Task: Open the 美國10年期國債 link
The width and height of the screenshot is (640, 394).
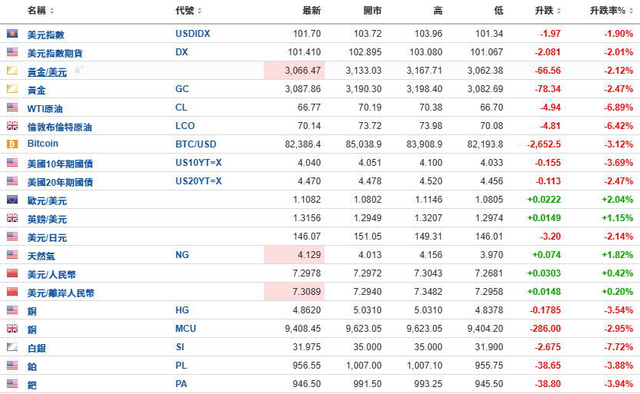Action: (x=60, y=164)
